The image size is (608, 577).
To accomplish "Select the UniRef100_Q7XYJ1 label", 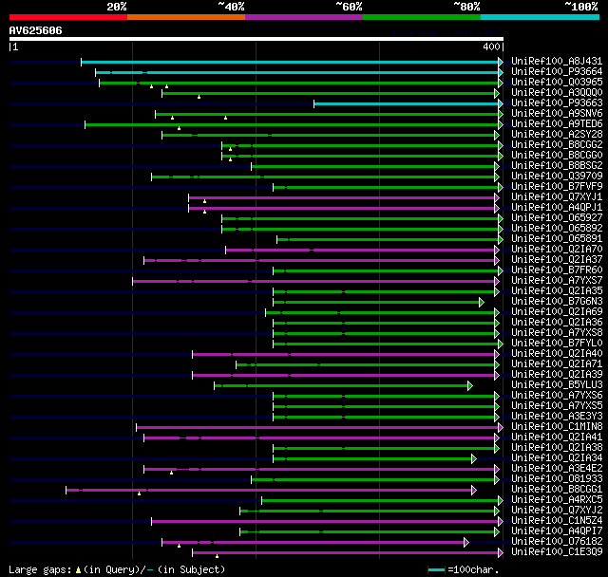I will pos(557,197).
